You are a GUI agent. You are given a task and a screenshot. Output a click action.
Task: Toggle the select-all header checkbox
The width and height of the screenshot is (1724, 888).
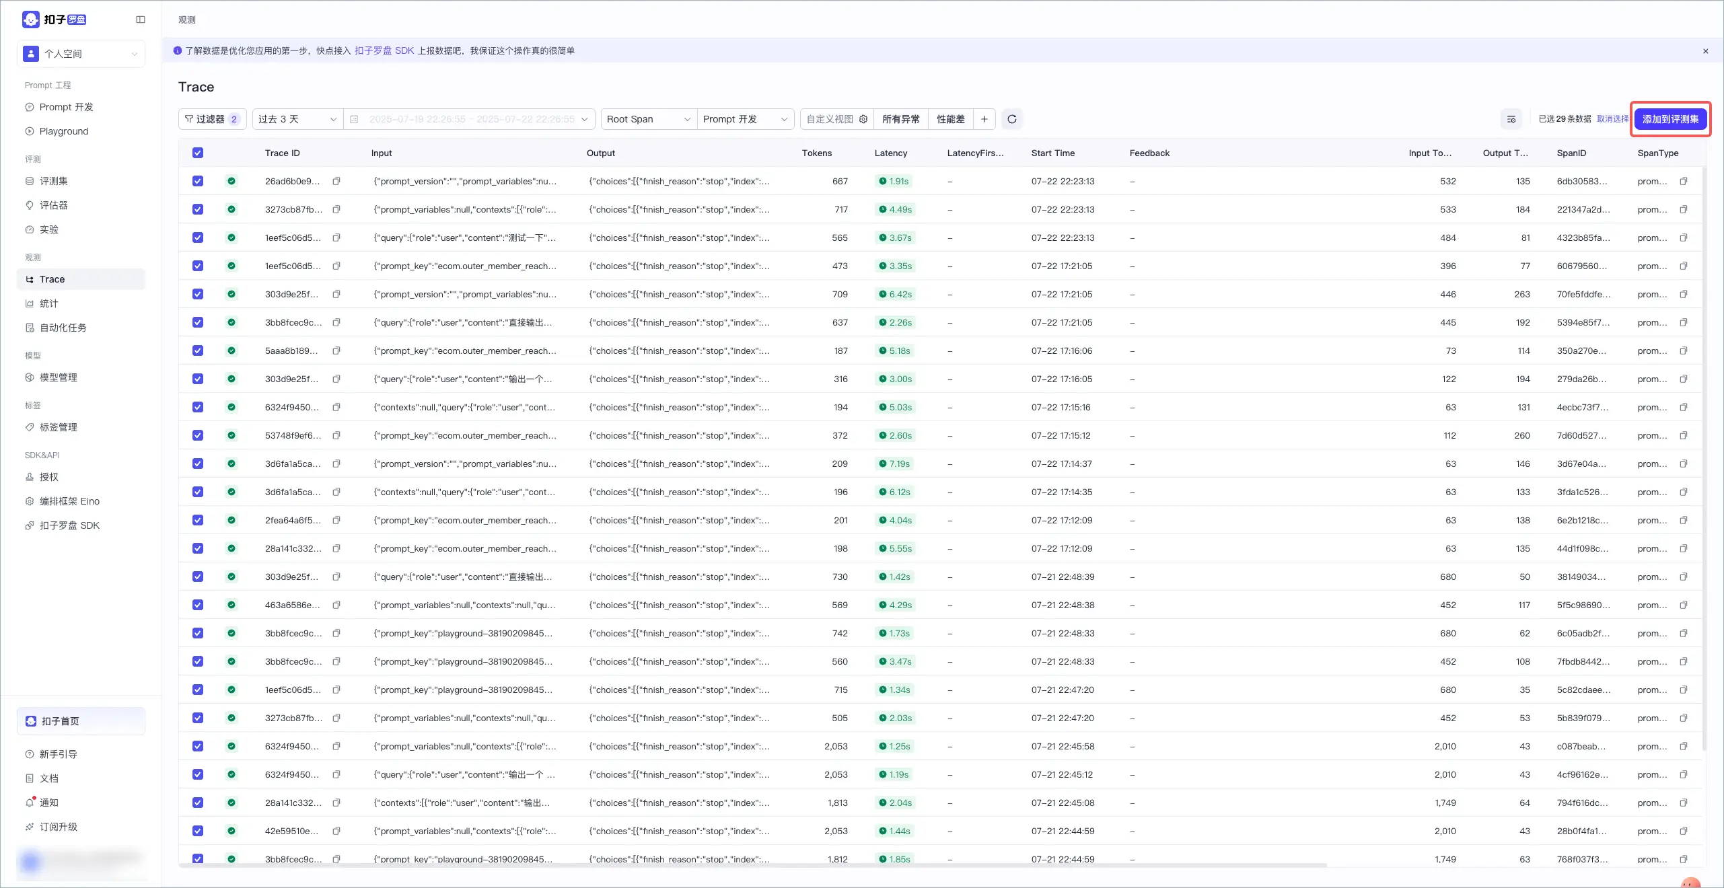point(198,153)
